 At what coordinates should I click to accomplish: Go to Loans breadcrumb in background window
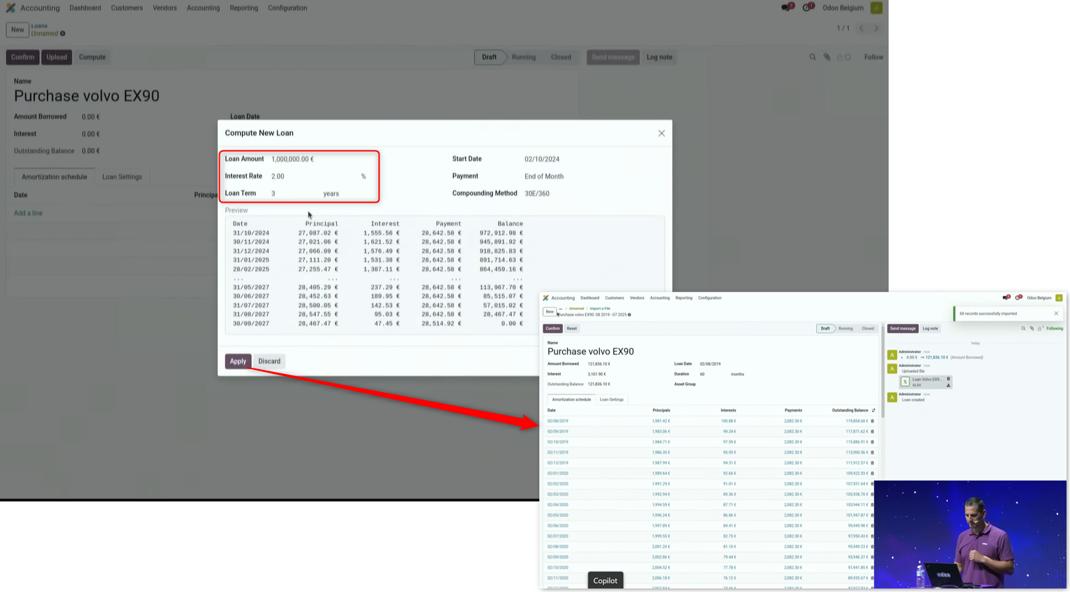click(39, 26)
